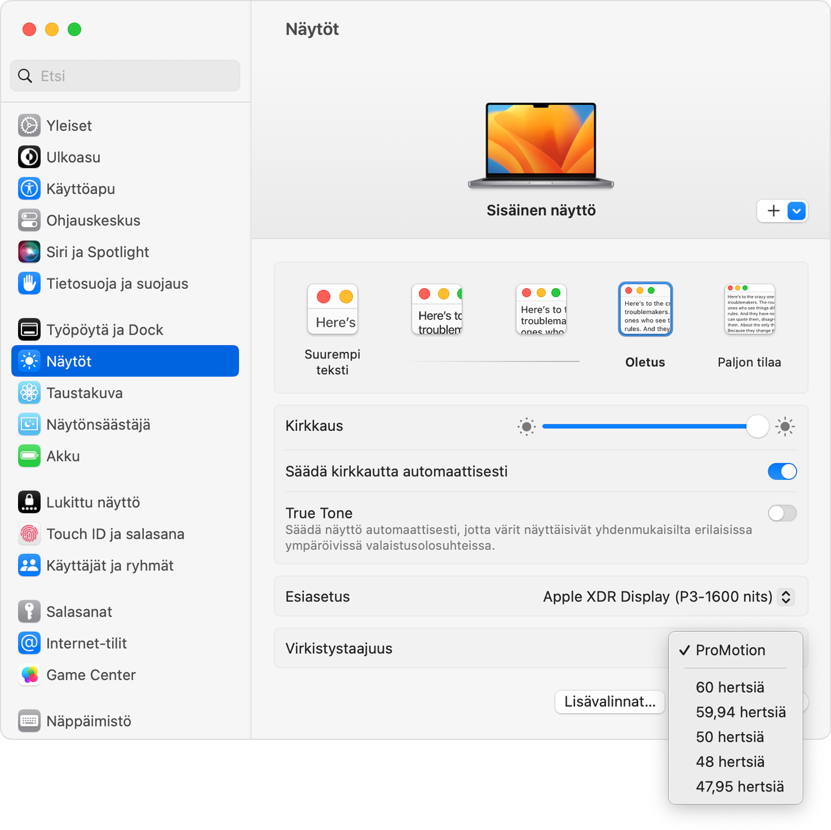Click the Lisävalinnat… button
This screenshot has height=830, width=831.
[x=610, y=702]
